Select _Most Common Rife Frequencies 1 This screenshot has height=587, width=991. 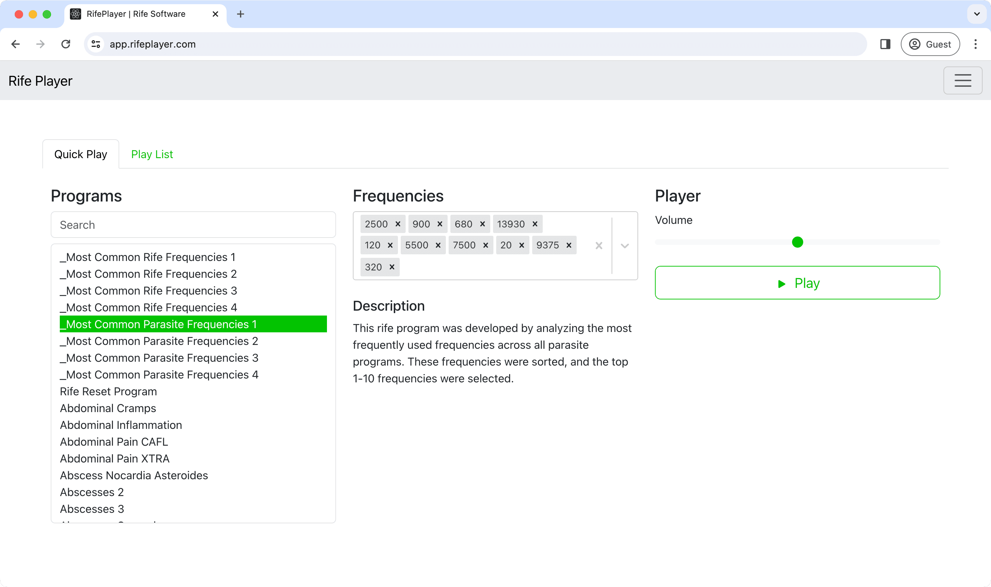(193, 257)
